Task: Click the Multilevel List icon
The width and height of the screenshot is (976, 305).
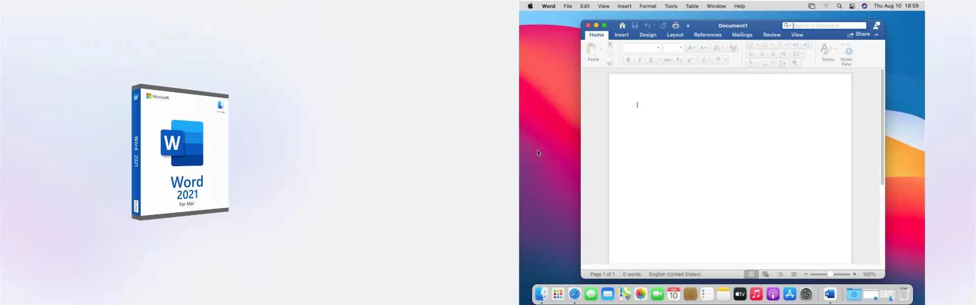Action: pos(780,45)
